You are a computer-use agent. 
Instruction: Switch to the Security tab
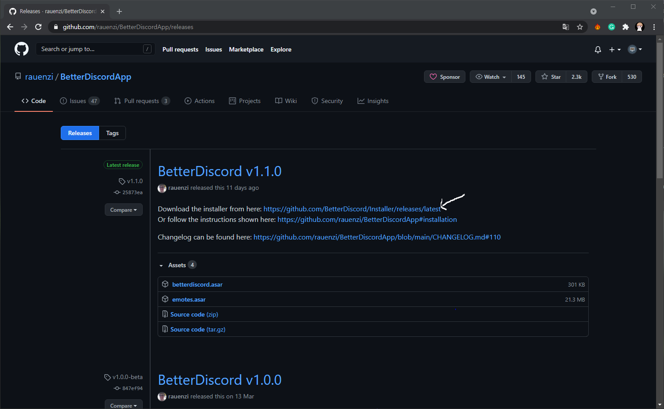(x=327, y=101)
